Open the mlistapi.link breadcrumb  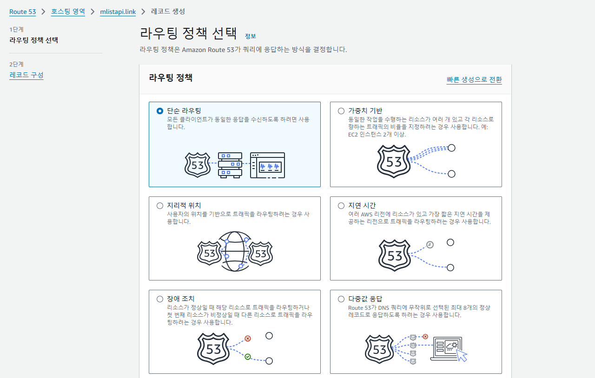click(118, 12)
